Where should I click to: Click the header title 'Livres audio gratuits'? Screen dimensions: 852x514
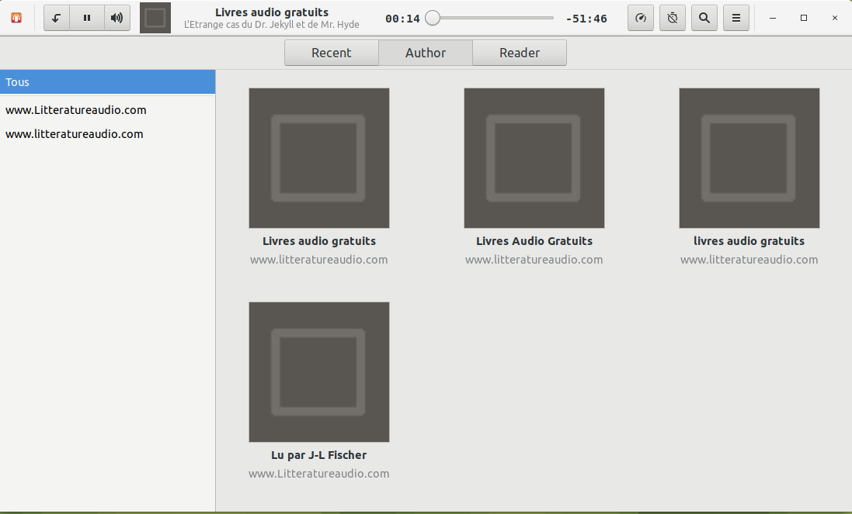[272, 12]
